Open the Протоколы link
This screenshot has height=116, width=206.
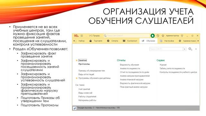[x=84, y=64]
